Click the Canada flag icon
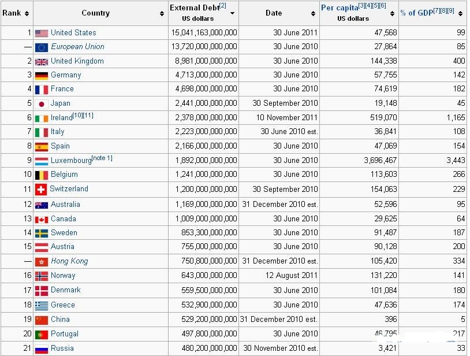This screenshot has height=356, width=470. [x=42, y=220]
